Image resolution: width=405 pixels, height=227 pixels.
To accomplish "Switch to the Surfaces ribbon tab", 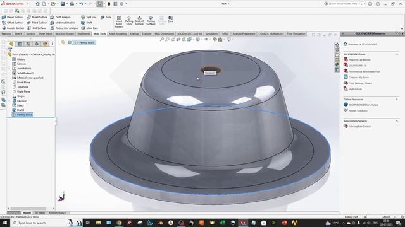I will click(30, 33).
